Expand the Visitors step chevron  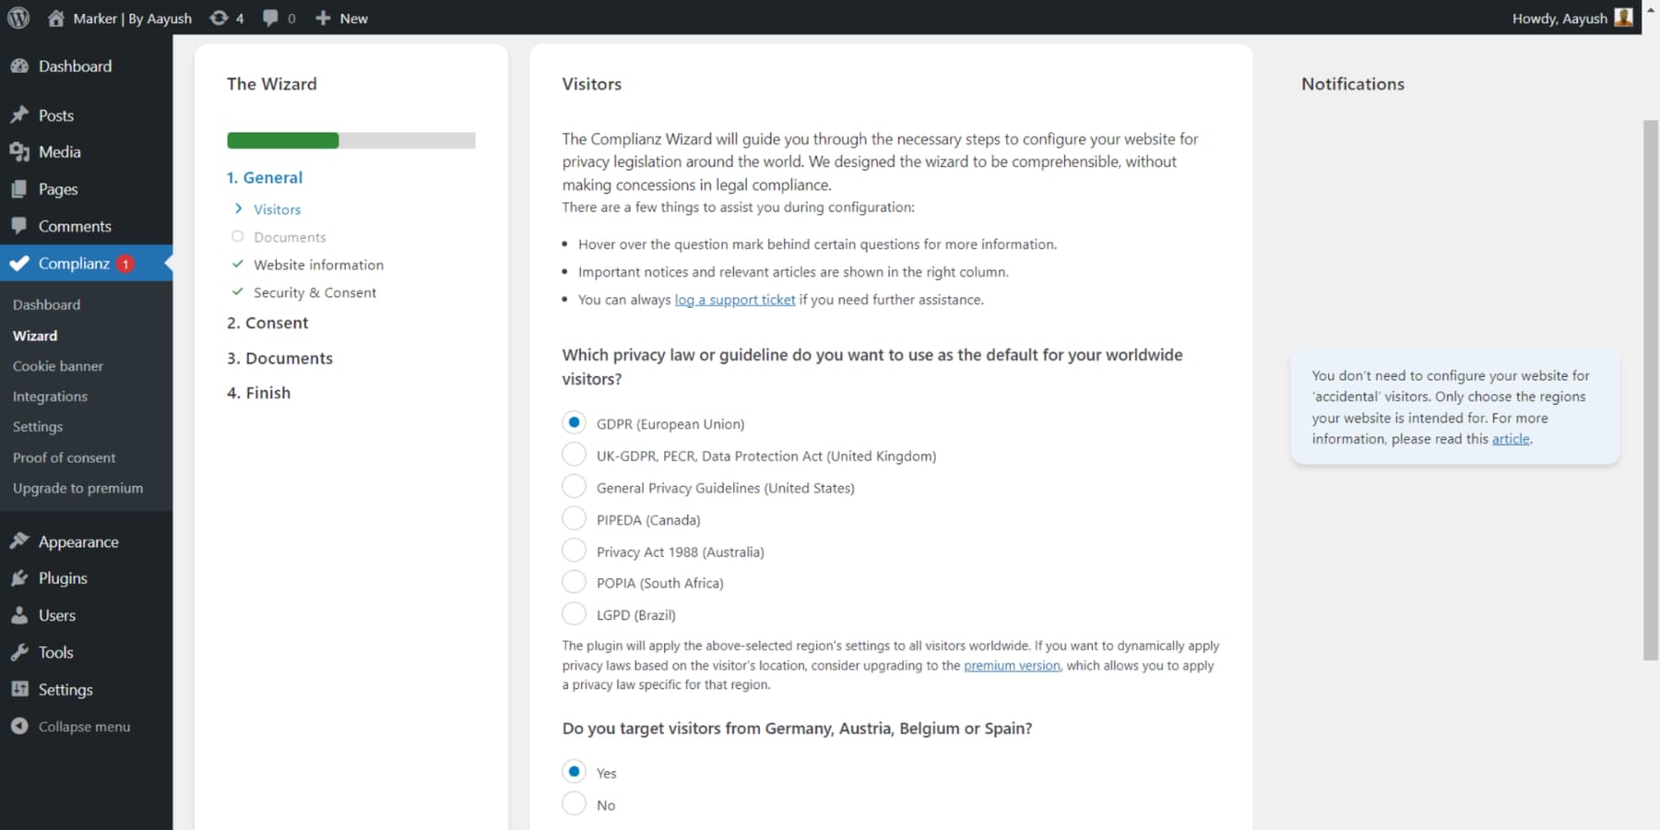click(x=239, y=208)
